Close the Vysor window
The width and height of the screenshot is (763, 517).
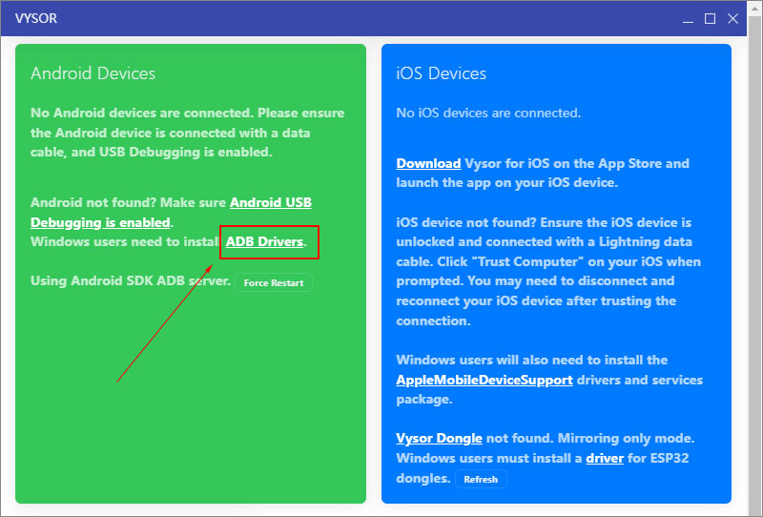point(732,19)
